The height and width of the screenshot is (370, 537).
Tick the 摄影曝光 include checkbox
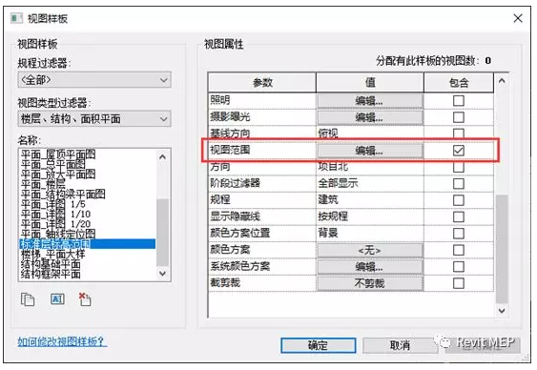click(459, 117)
